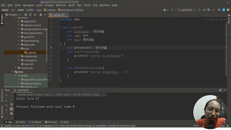Print Run output with printer icon
Image resolution: width=231 pixels, height=130 pixels.
(x=12, y=114)
